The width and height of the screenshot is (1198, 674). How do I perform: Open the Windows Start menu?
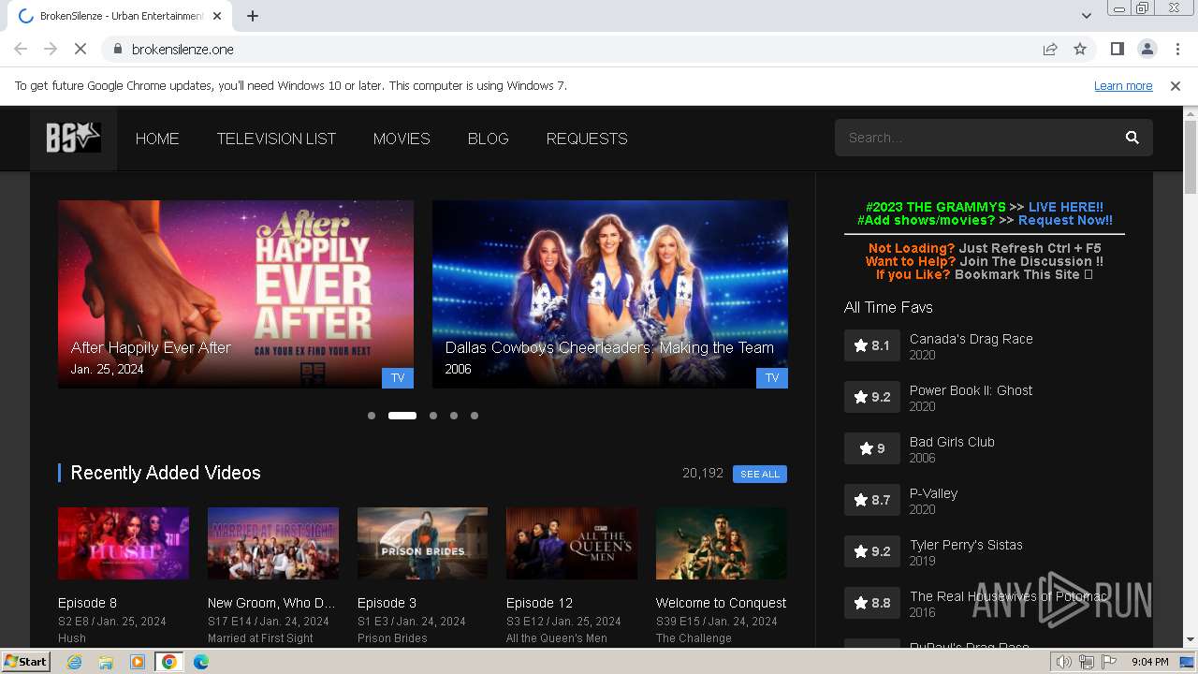[26, 662]
